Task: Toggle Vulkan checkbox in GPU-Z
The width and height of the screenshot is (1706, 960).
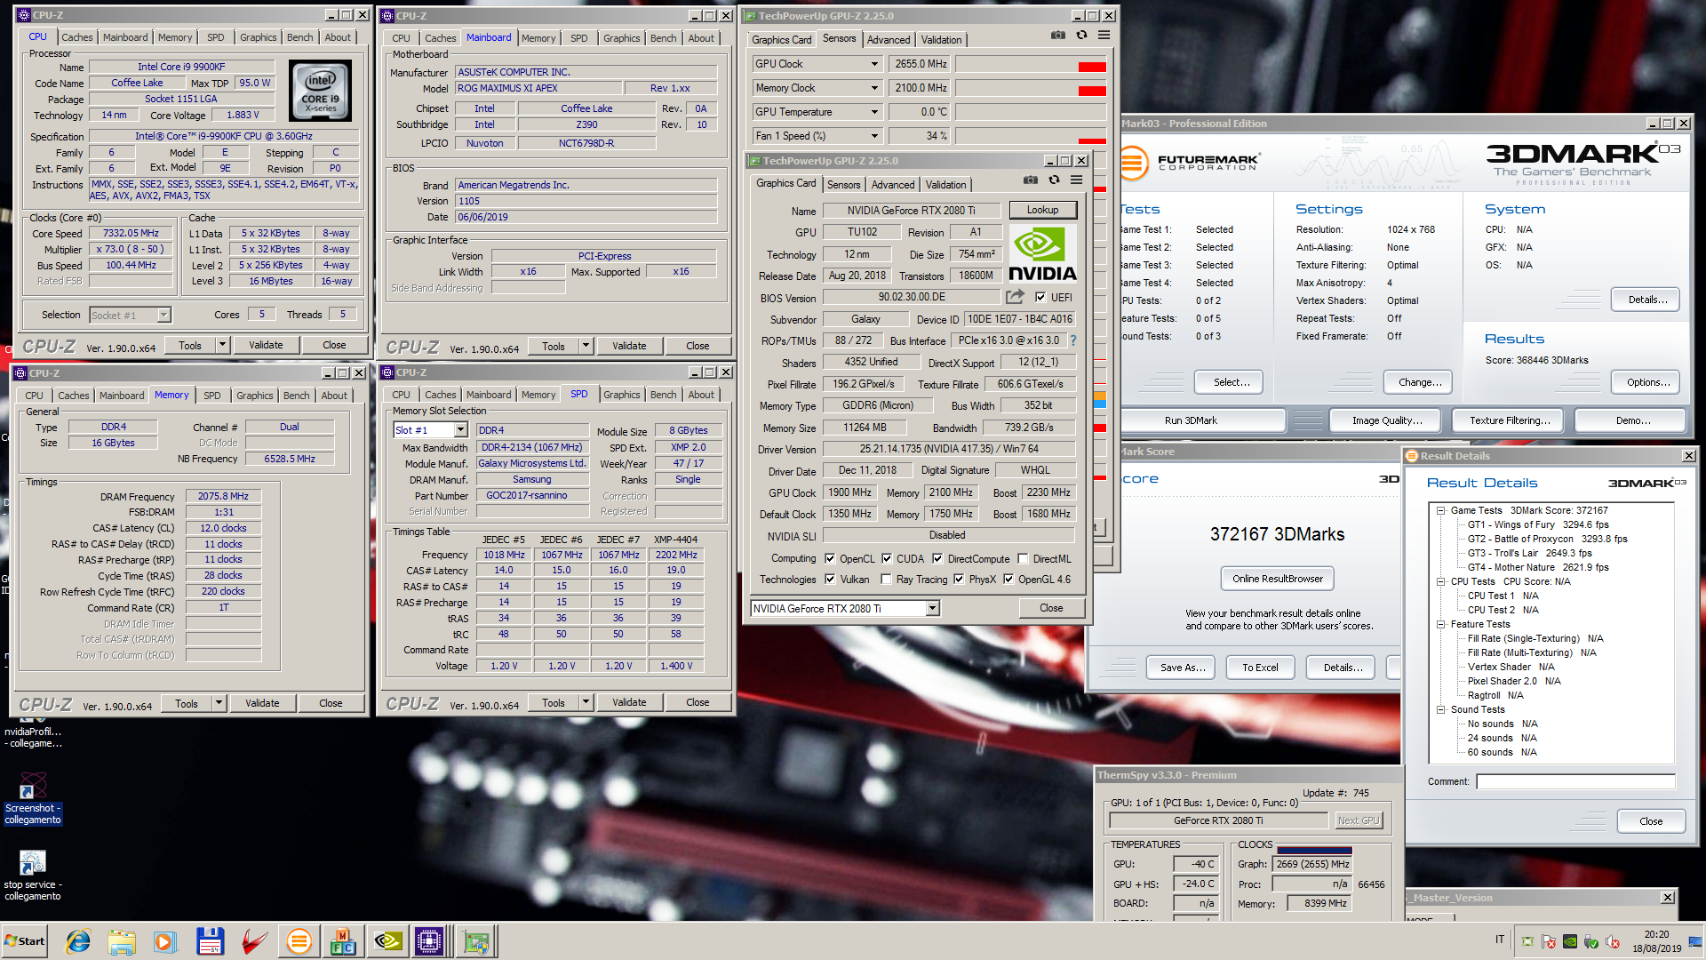Action: pyautogui.click(x=830, y=580)
